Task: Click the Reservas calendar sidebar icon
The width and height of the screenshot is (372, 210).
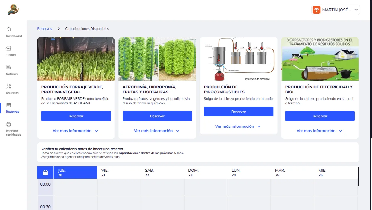Action: point(9,105)
